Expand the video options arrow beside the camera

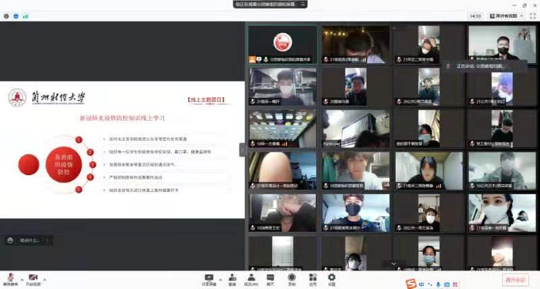(45, 279)
